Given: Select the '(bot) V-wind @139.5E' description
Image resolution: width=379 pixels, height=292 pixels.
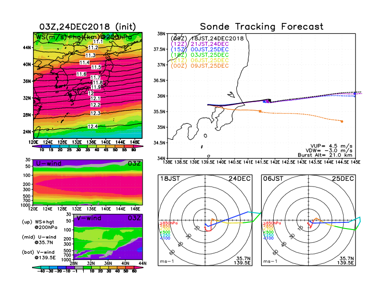Looking at the screenshot, I should (x=39, y=255).
